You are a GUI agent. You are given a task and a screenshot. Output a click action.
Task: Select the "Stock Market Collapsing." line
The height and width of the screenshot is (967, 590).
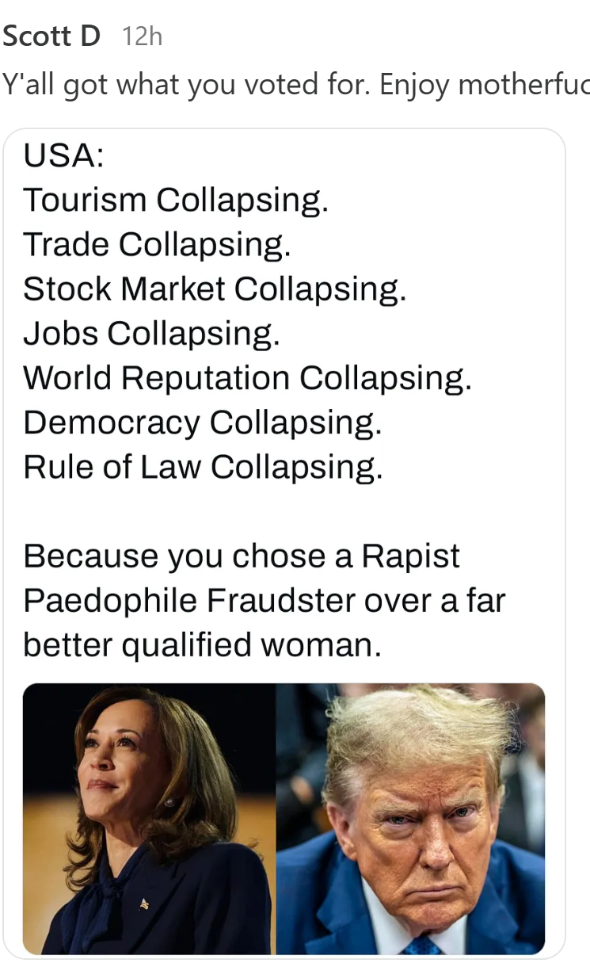215,289
